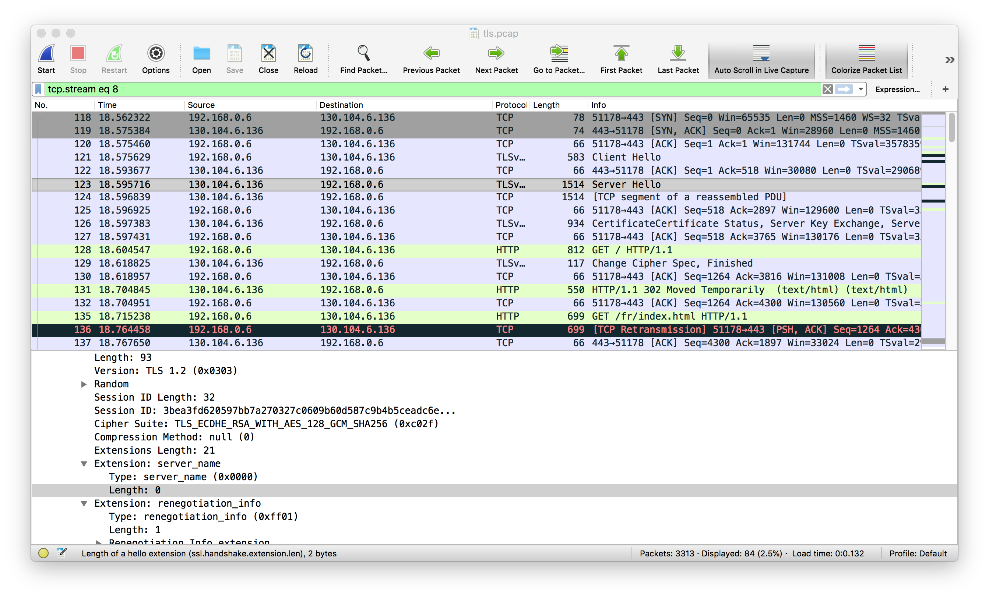The height and width of the screenshot is (598, 989).
Task: Click Profile: Default in status bar
Action: (918, 553)
